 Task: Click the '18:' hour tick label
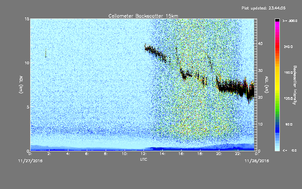tap(200, 154)
